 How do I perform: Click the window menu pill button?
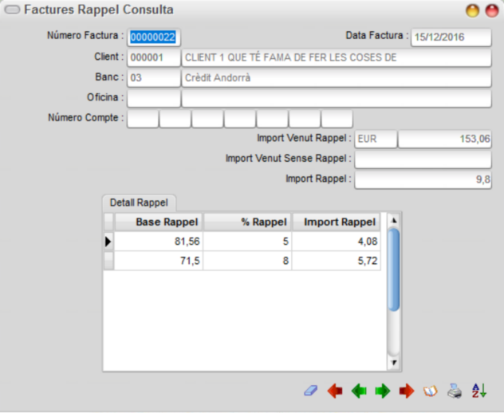tap(12, 10)
